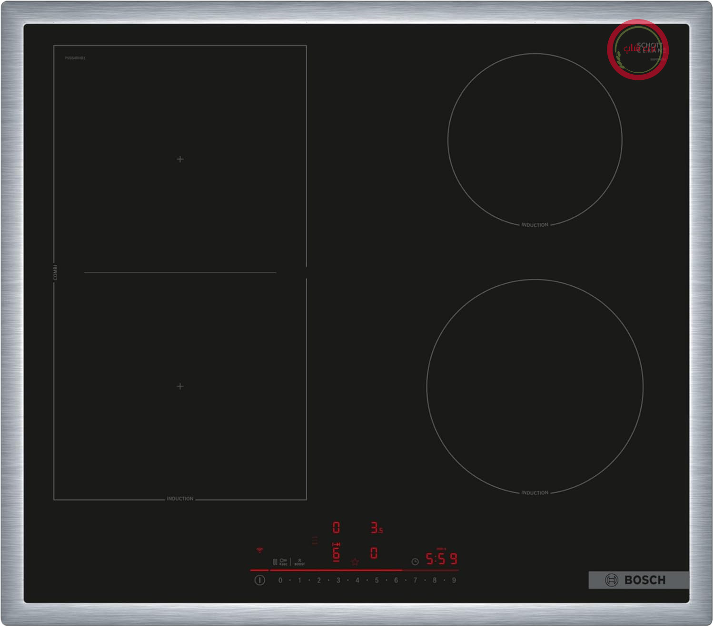Screen dimensions: 714x627
Task: Select the rear-right zone display showing 3.5
Action: [x=377, y=528]
